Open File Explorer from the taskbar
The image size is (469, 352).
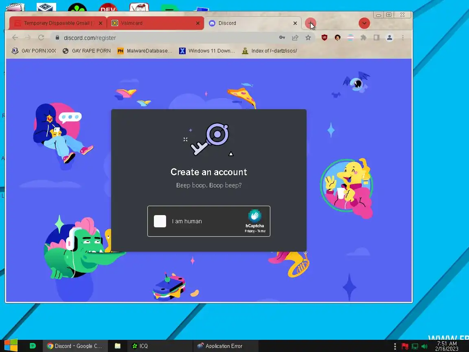118,346
